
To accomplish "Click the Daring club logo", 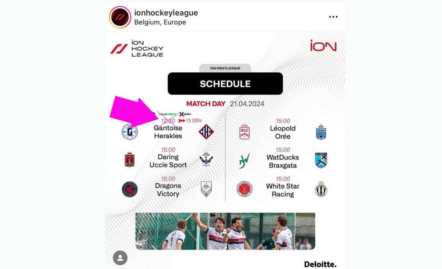I will tap(130, 160).
